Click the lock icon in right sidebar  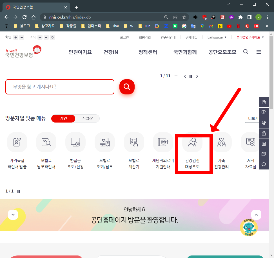264,133
